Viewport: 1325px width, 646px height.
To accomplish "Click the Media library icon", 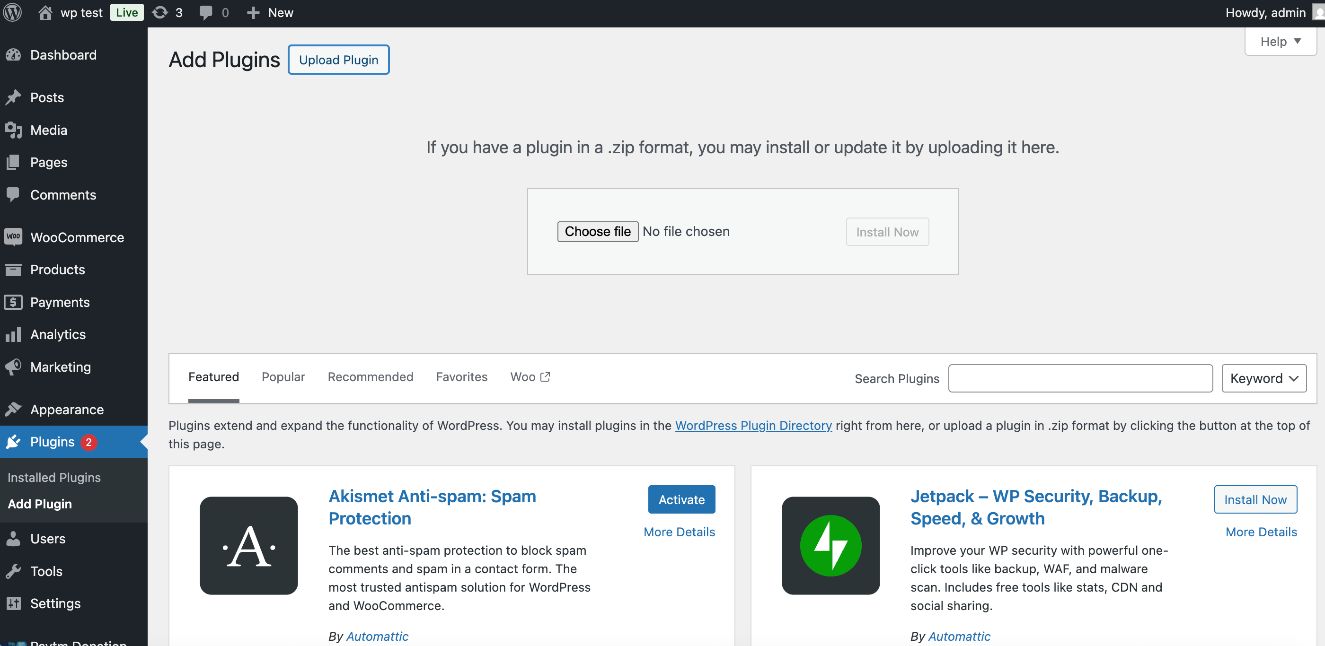I will [13, 130].
